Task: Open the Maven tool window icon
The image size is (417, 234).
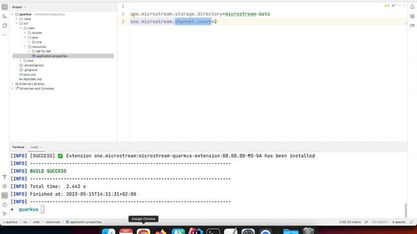Action: coord(412,25)
